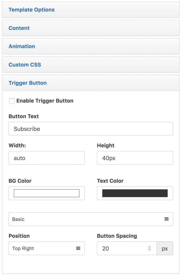Click the Template Options heading link

point(31,10)
